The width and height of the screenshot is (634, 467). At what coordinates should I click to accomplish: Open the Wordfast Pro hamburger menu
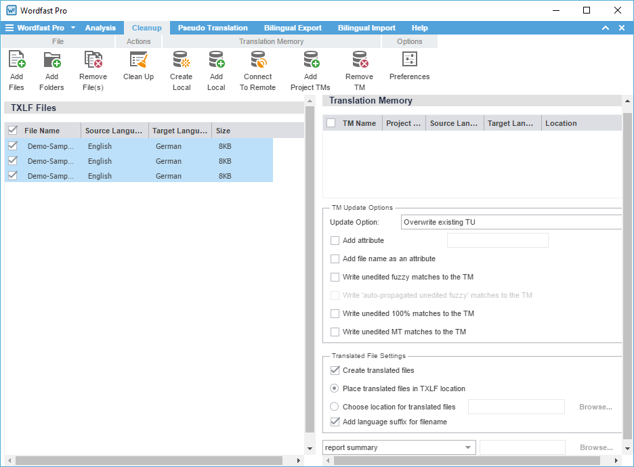(9, 28)
